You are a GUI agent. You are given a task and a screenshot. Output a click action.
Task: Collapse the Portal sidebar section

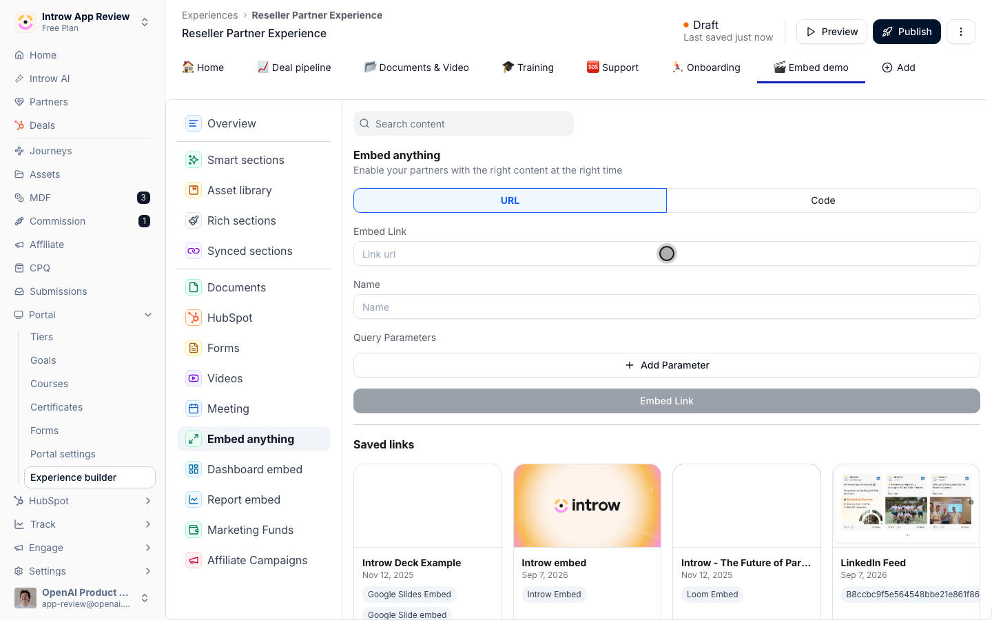tap(148, 315)
